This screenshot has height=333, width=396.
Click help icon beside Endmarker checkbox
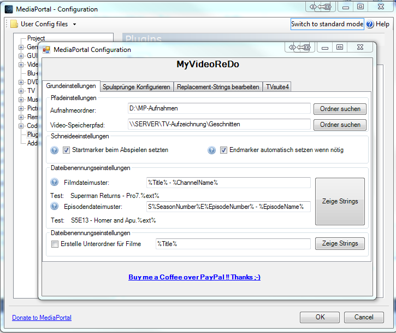(211, 150)
